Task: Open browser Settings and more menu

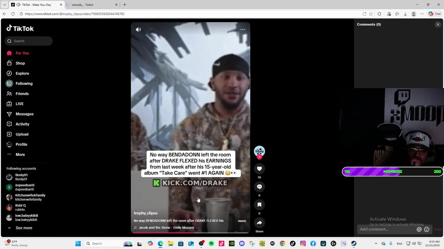Action: [x=422, y=14]
